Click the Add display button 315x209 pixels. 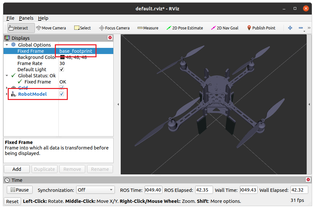[x=17, y=169]
